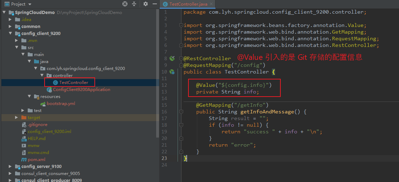
Task: Open Project panel settings gear
Action: tap(146, 4)
